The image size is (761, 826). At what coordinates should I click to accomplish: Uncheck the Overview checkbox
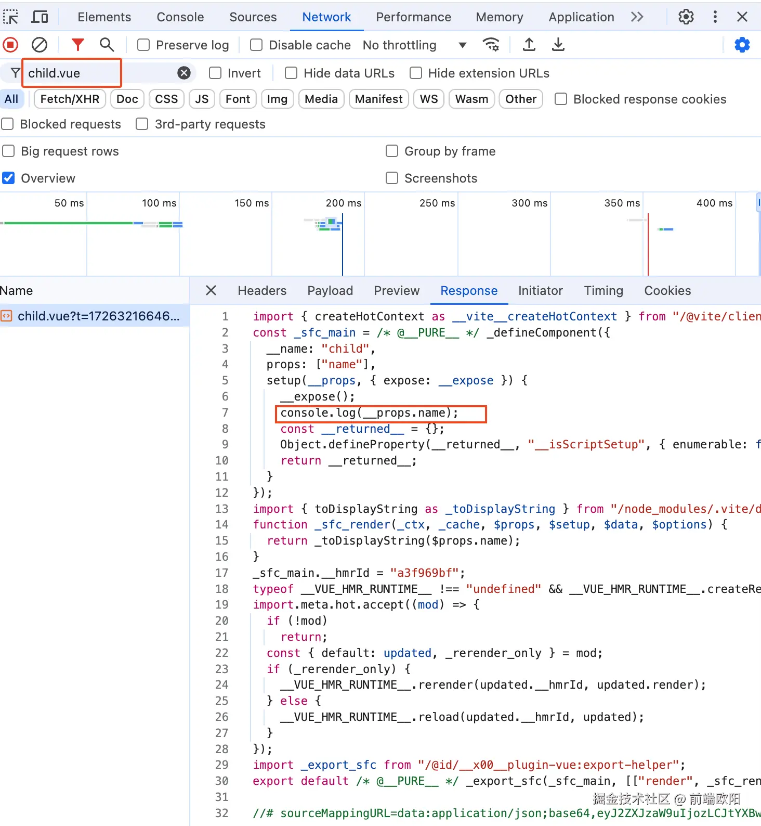(x=9, y=178)
